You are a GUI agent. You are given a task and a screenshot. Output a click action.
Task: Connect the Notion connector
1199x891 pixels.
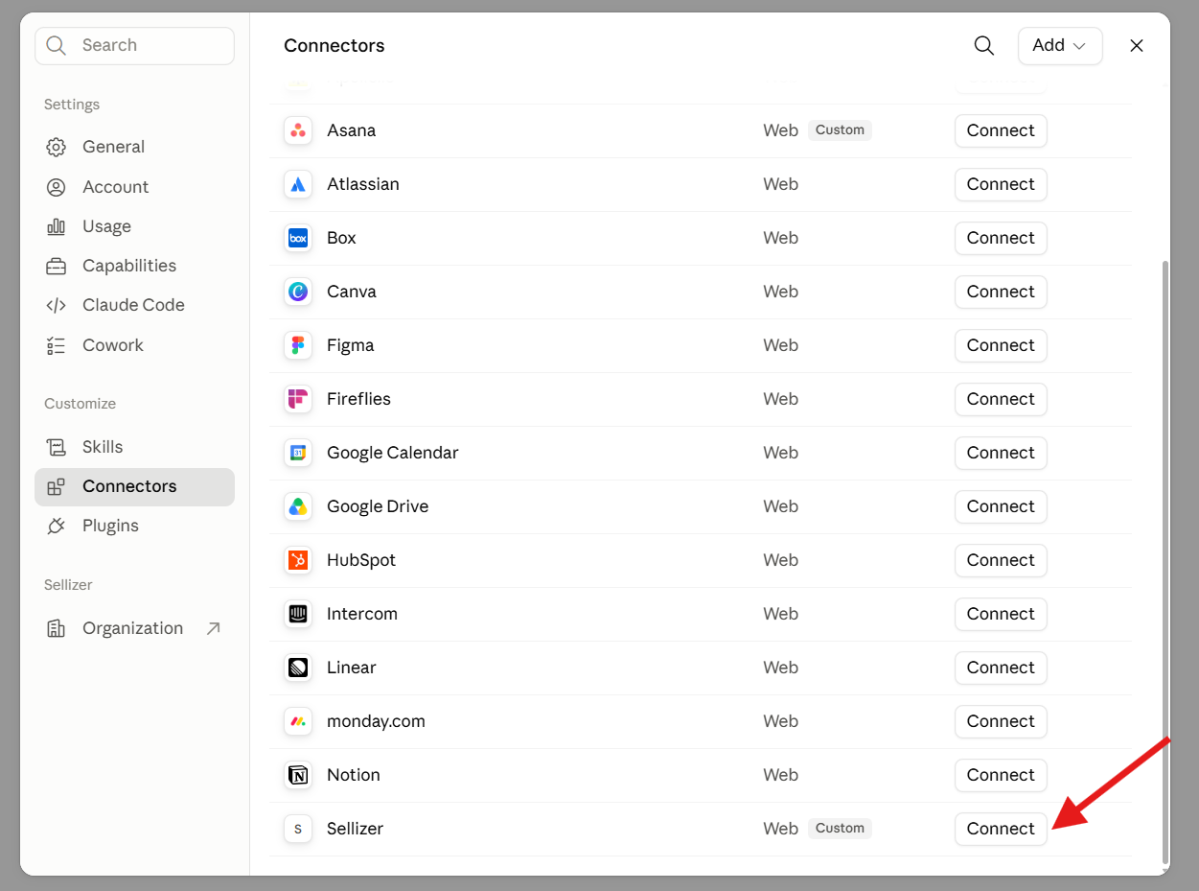[1001, 775]
